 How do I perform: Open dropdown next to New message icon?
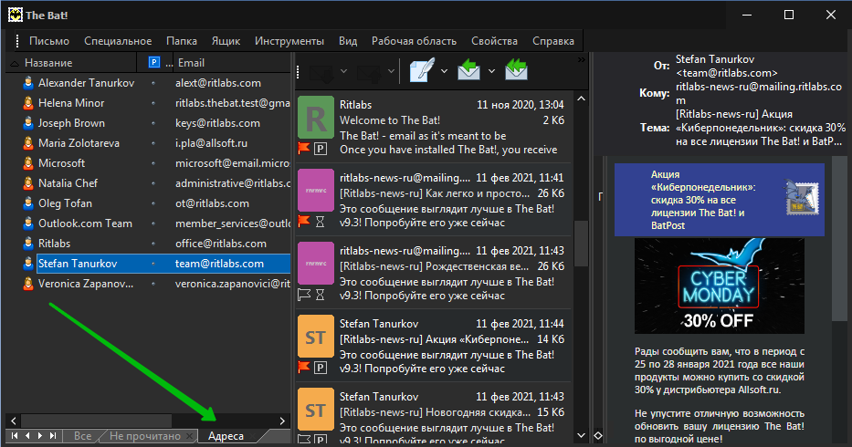pyautogui.click(x=444, y=71)
